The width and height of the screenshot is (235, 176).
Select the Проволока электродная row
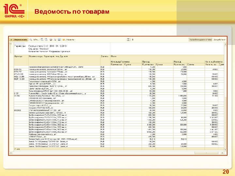coord(119,86)
